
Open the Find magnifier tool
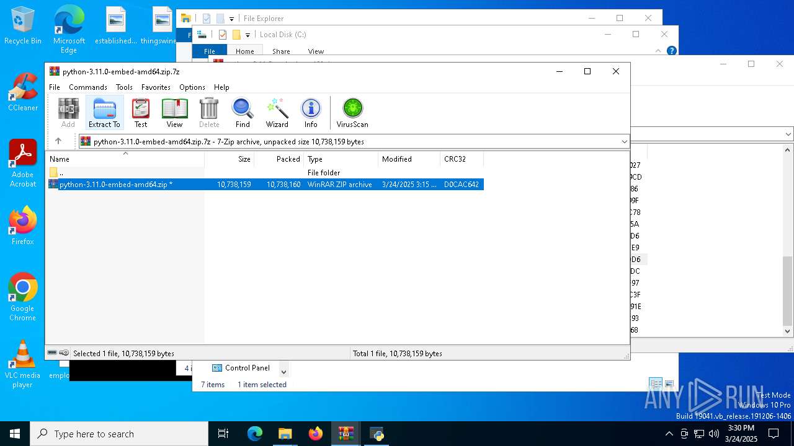(243, 113)
